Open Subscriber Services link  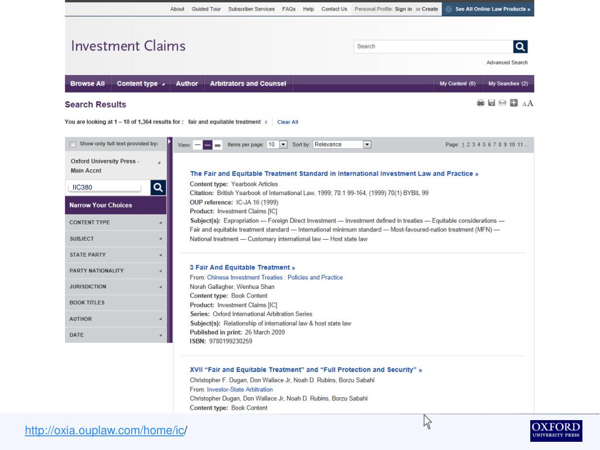251,9
